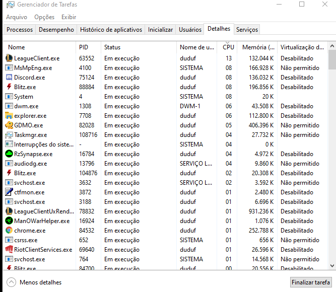
Task: Select the Discord.exe icon
Action: tap(9, 78)
